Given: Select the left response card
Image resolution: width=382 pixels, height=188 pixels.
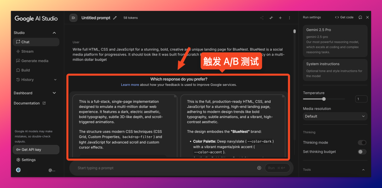Looking at the screenshot, I should 125,126.
